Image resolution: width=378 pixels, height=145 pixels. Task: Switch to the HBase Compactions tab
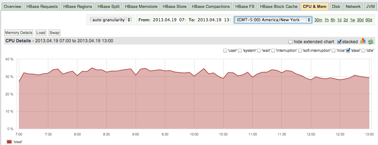[211, 6]
